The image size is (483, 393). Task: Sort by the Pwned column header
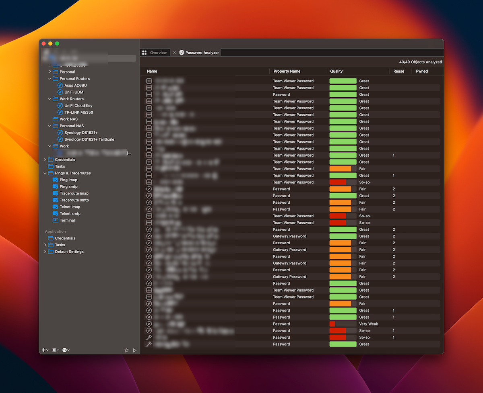point(422,71)
